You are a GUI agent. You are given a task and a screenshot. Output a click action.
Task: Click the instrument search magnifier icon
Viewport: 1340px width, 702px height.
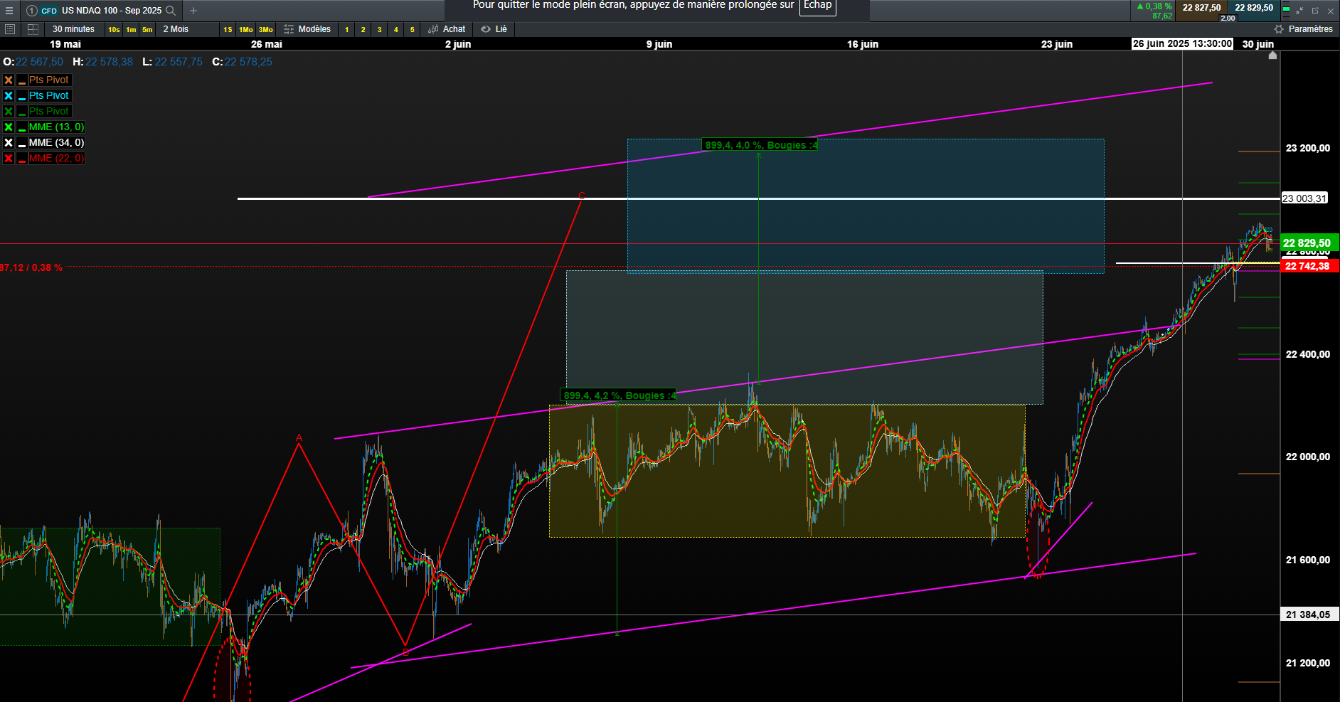pos(171,11)
